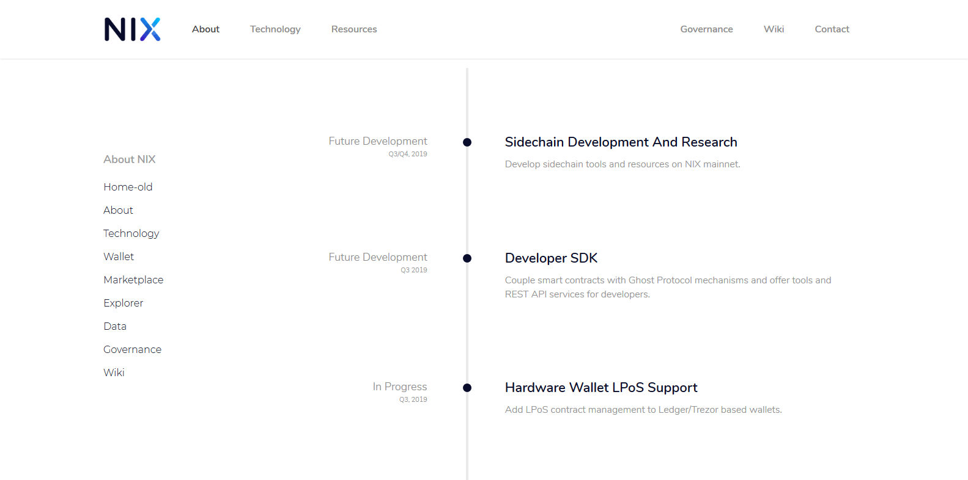Open Explorer from the sidebar
Screen dimensions: 968x480
tap(123, 303)
